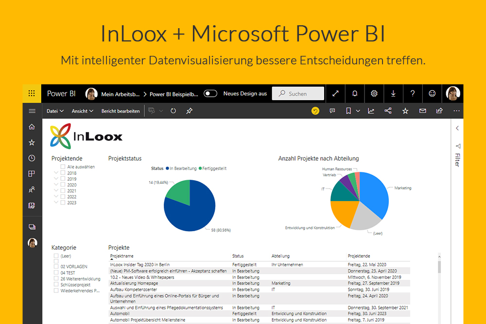Screen dimensions: 486x324
Task: Open usage metrics chart icon
Action: [x=371, y=111]
